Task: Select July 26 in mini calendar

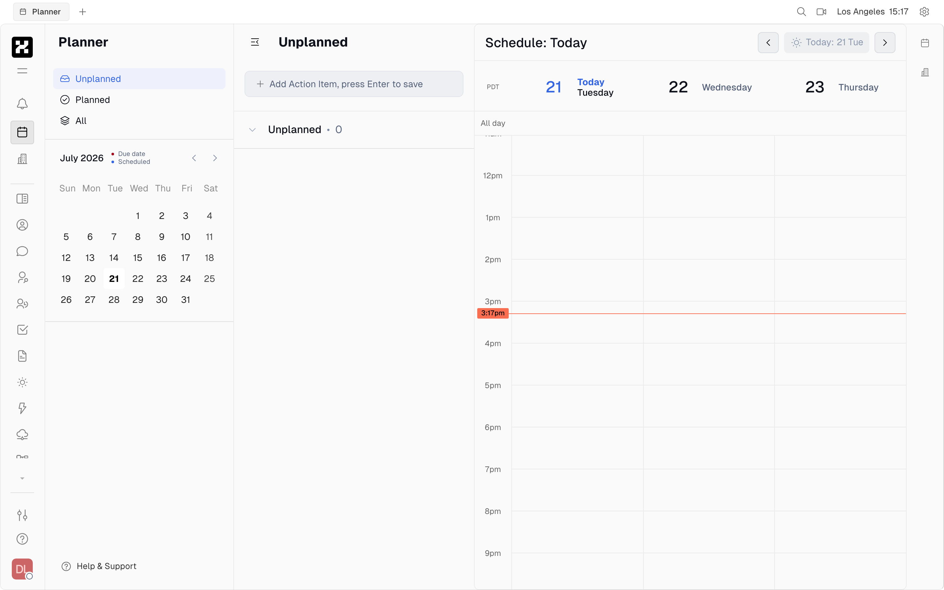Action: (x=66, y=300)
